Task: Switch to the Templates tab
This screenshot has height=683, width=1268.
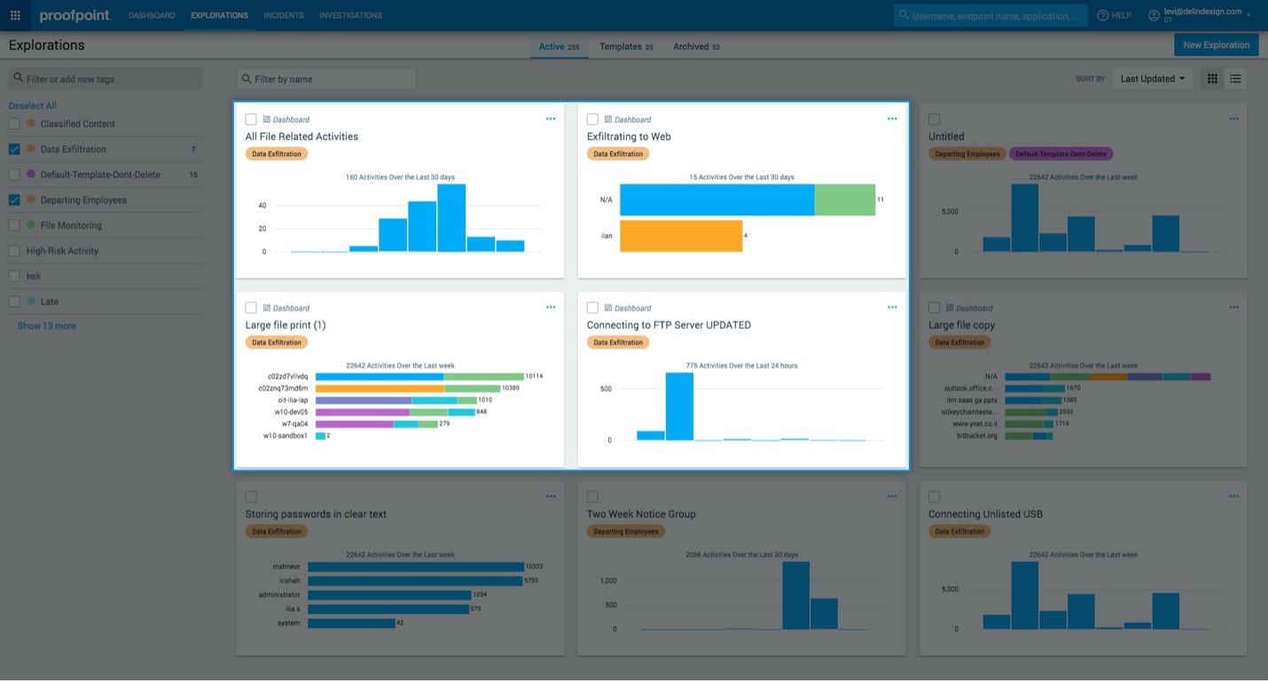Action: point(626,46)
